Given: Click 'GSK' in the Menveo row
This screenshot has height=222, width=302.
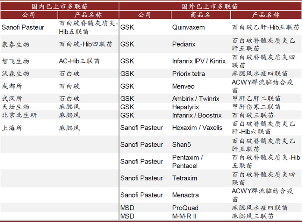Looking at the screenshot, I should [x=127, y=86].
